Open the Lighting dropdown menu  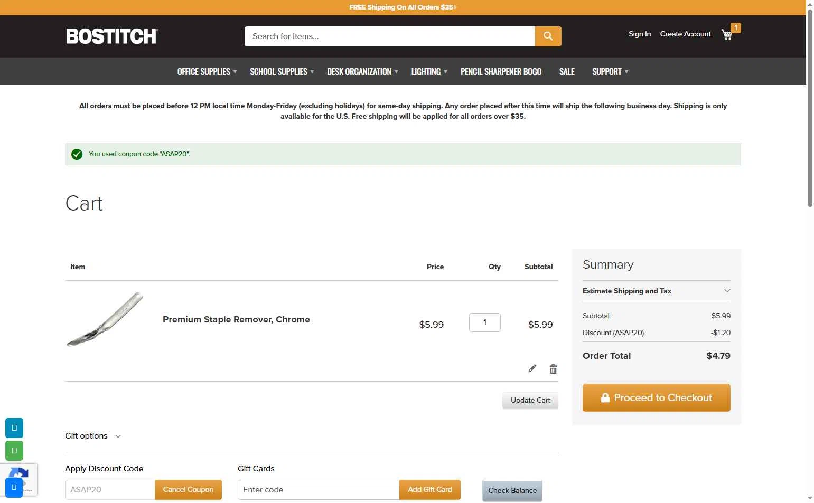[429, 71]
